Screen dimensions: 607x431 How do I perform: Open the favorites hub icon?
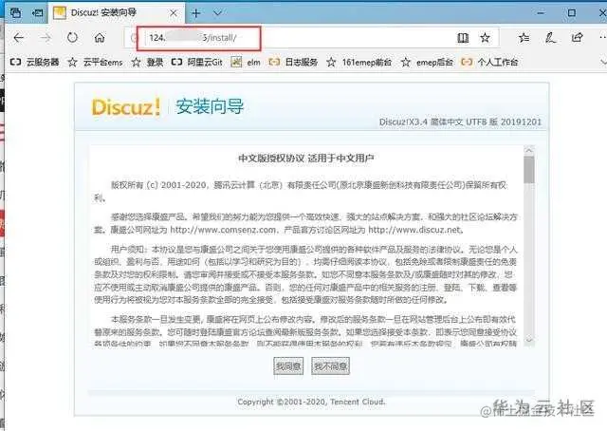point(524,38)
